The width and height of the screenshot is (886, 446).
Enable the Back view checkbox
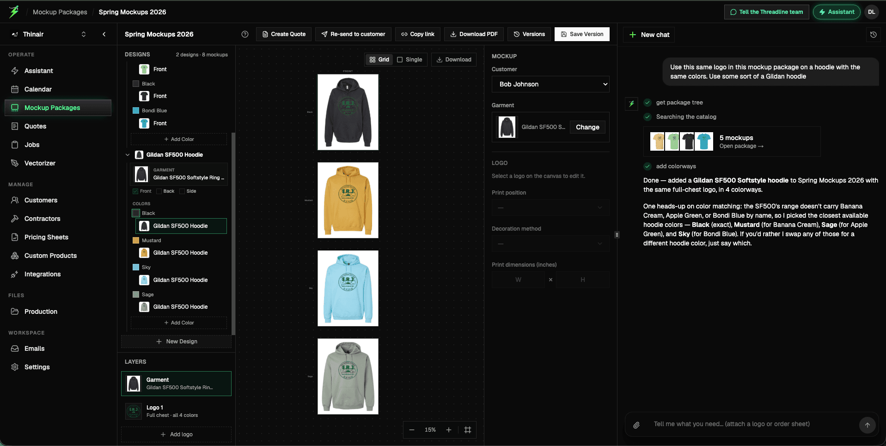coord(159,191)
